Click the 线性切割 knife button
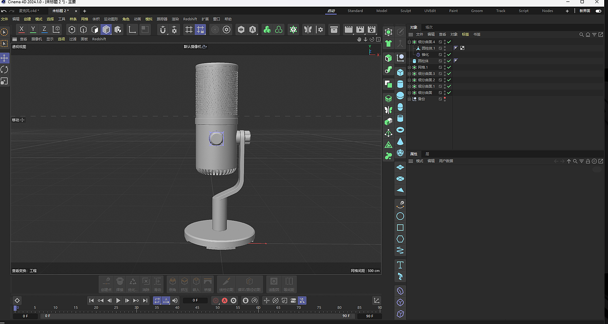 [x=226, y=284]
